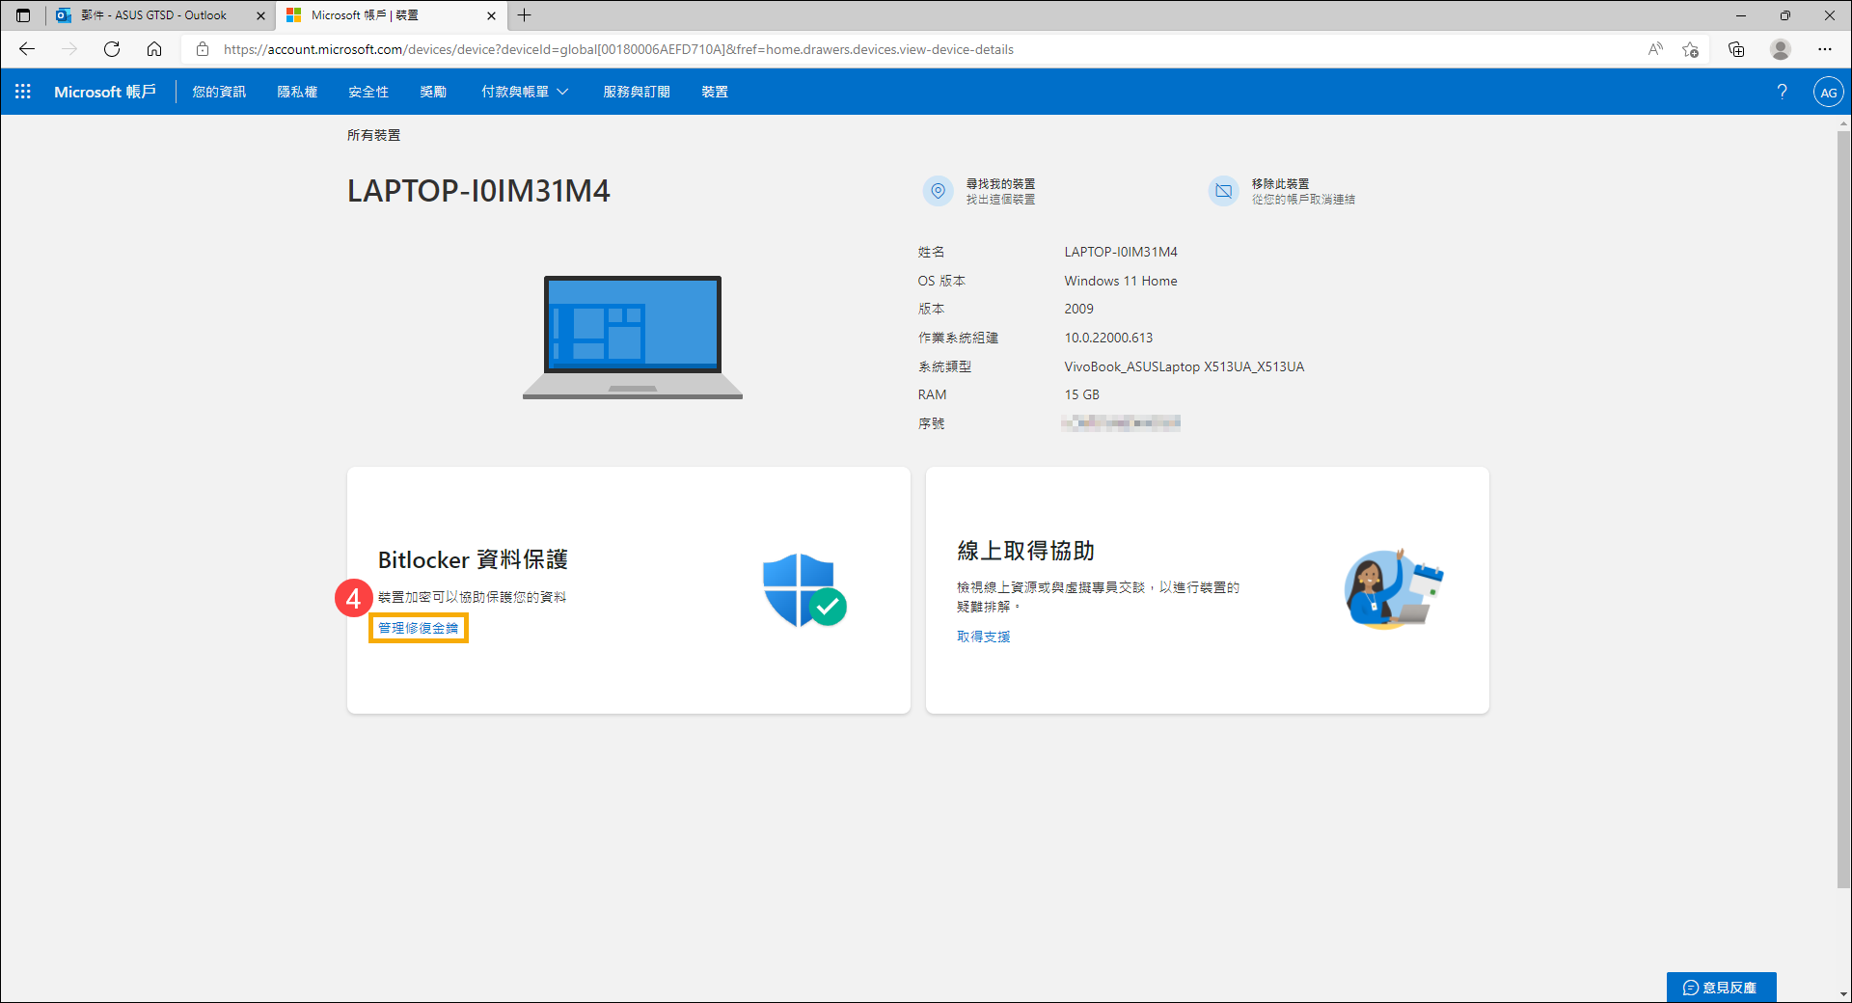Viewport: 1852px width, 1003px height.
Task: Select the 裝置 navigation tab
Action: (x=715, y=92)
